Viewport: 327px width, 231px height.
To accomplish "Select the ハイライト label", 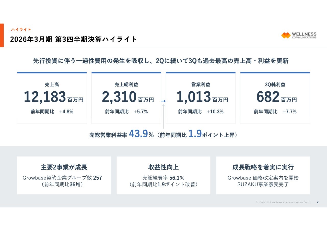I will (20, 29).
